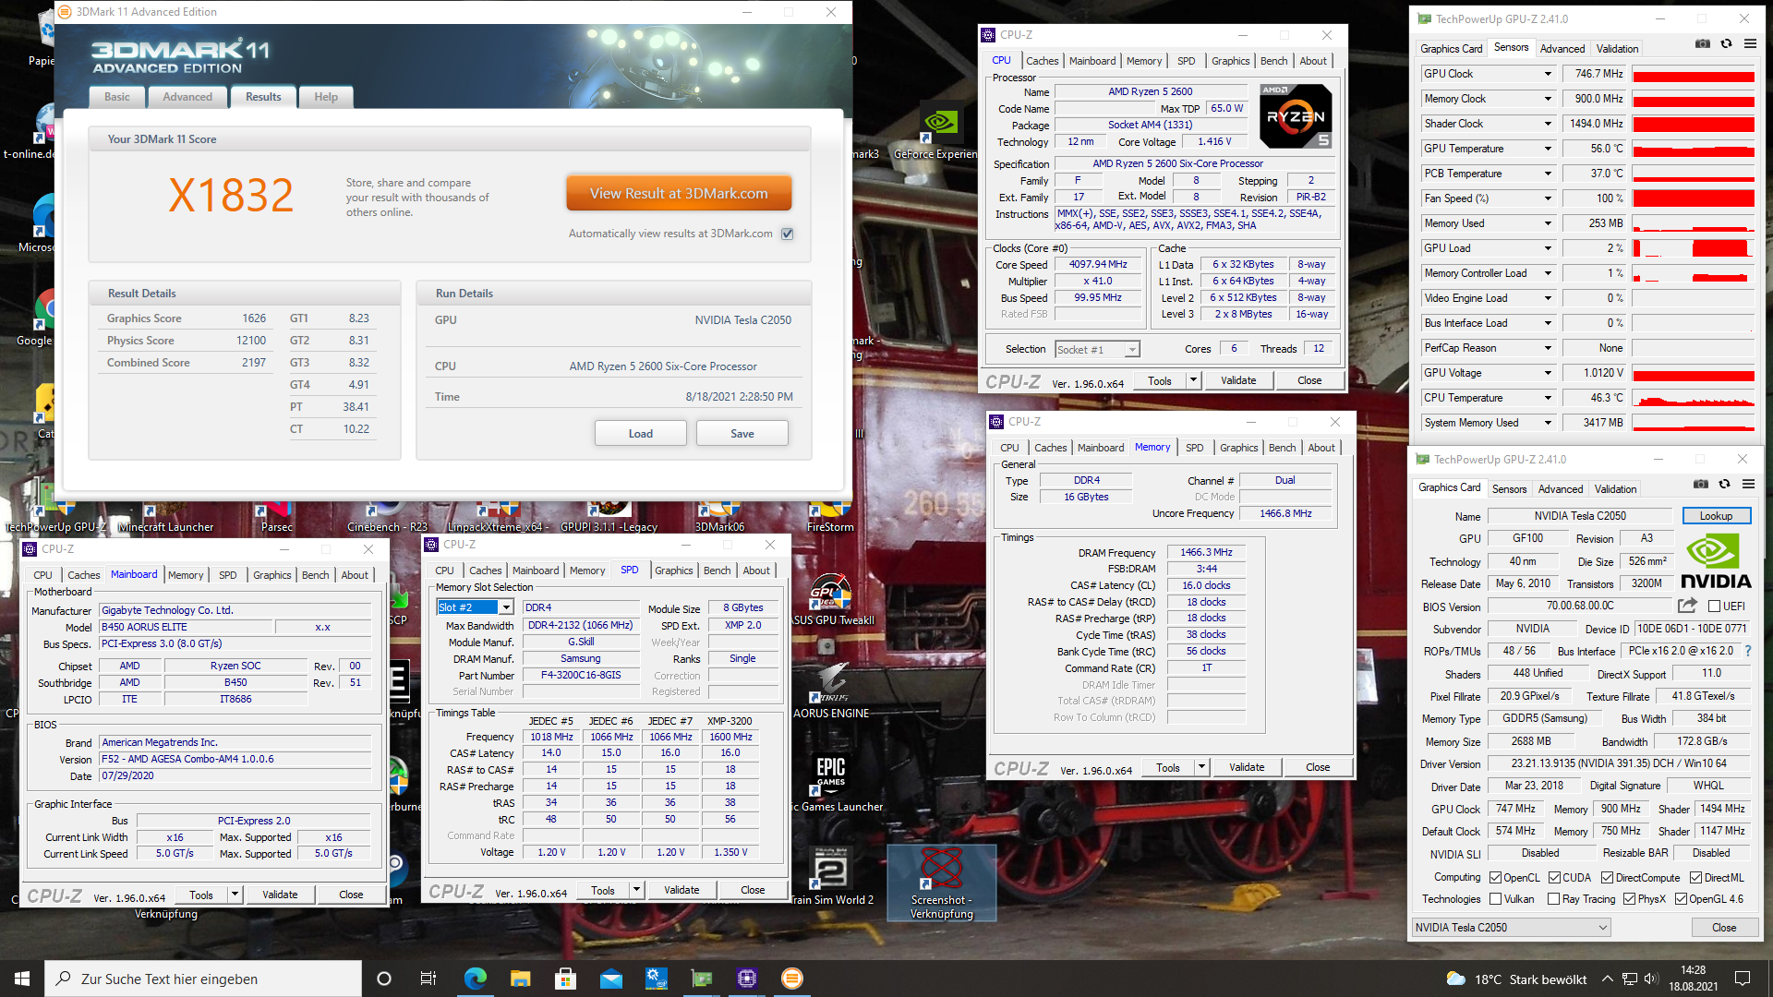The width and height of the screenshot is (1773, 997).
Task: Toggle the DirectML checkbox
Action: coord(1695,877)
